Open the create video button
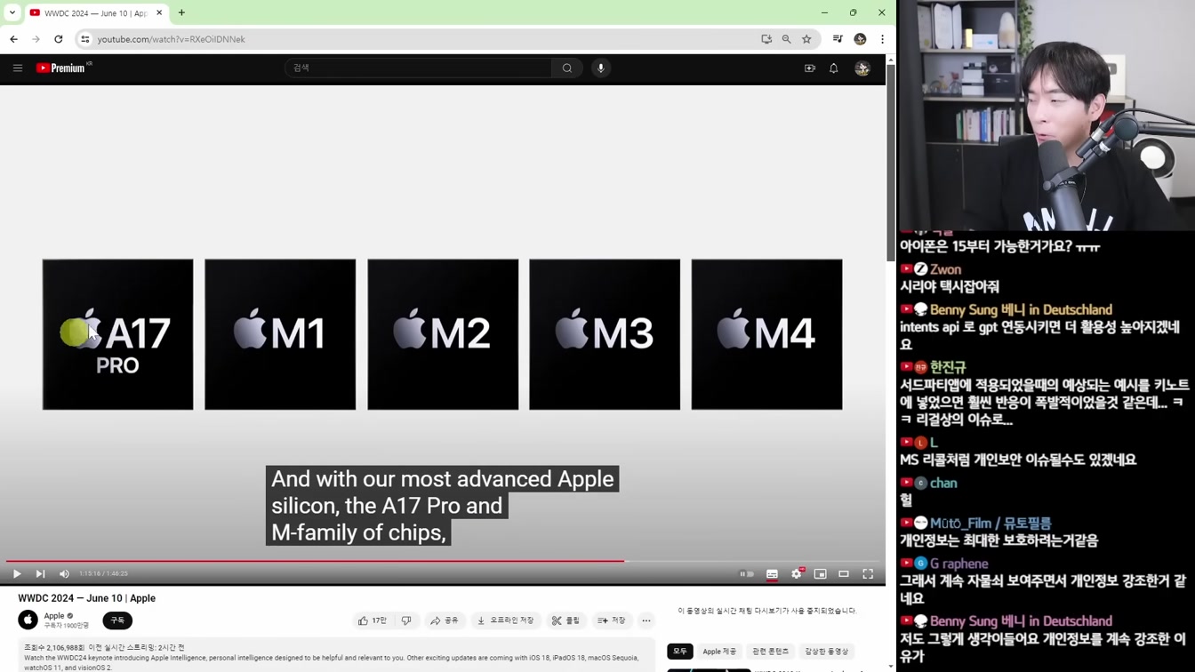The height and width of the screenshot is (672, 1195). 809,68
